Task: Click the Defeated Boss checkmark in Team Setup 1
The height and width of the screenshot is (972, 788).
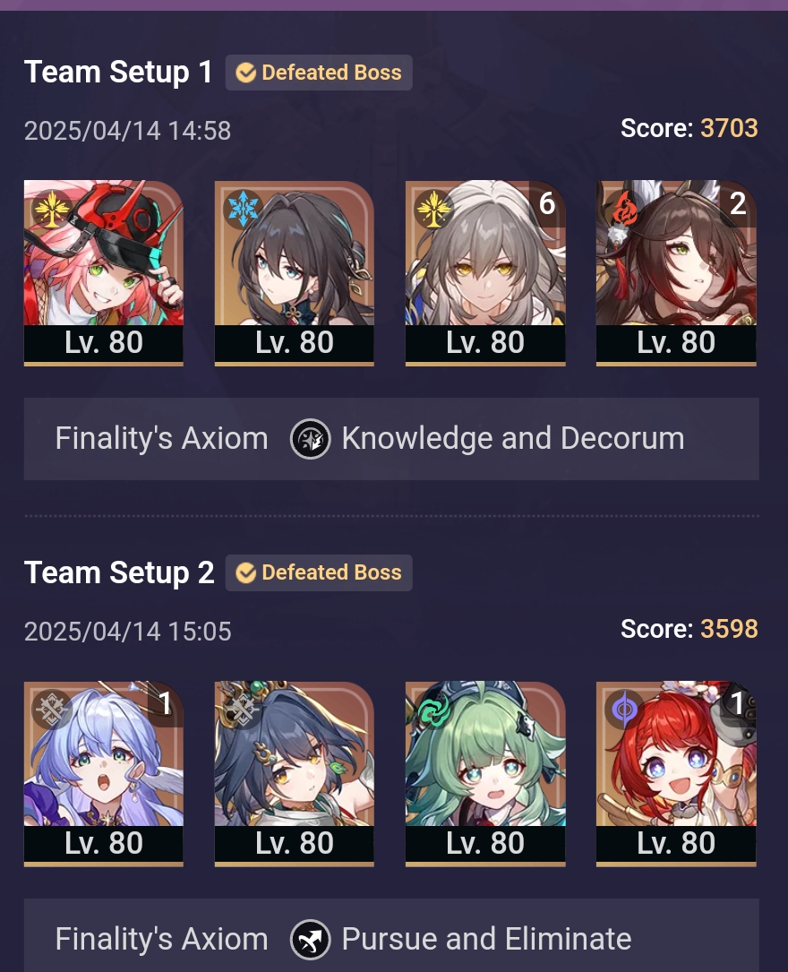Action: pyautogui.click(x=246, y=73)
